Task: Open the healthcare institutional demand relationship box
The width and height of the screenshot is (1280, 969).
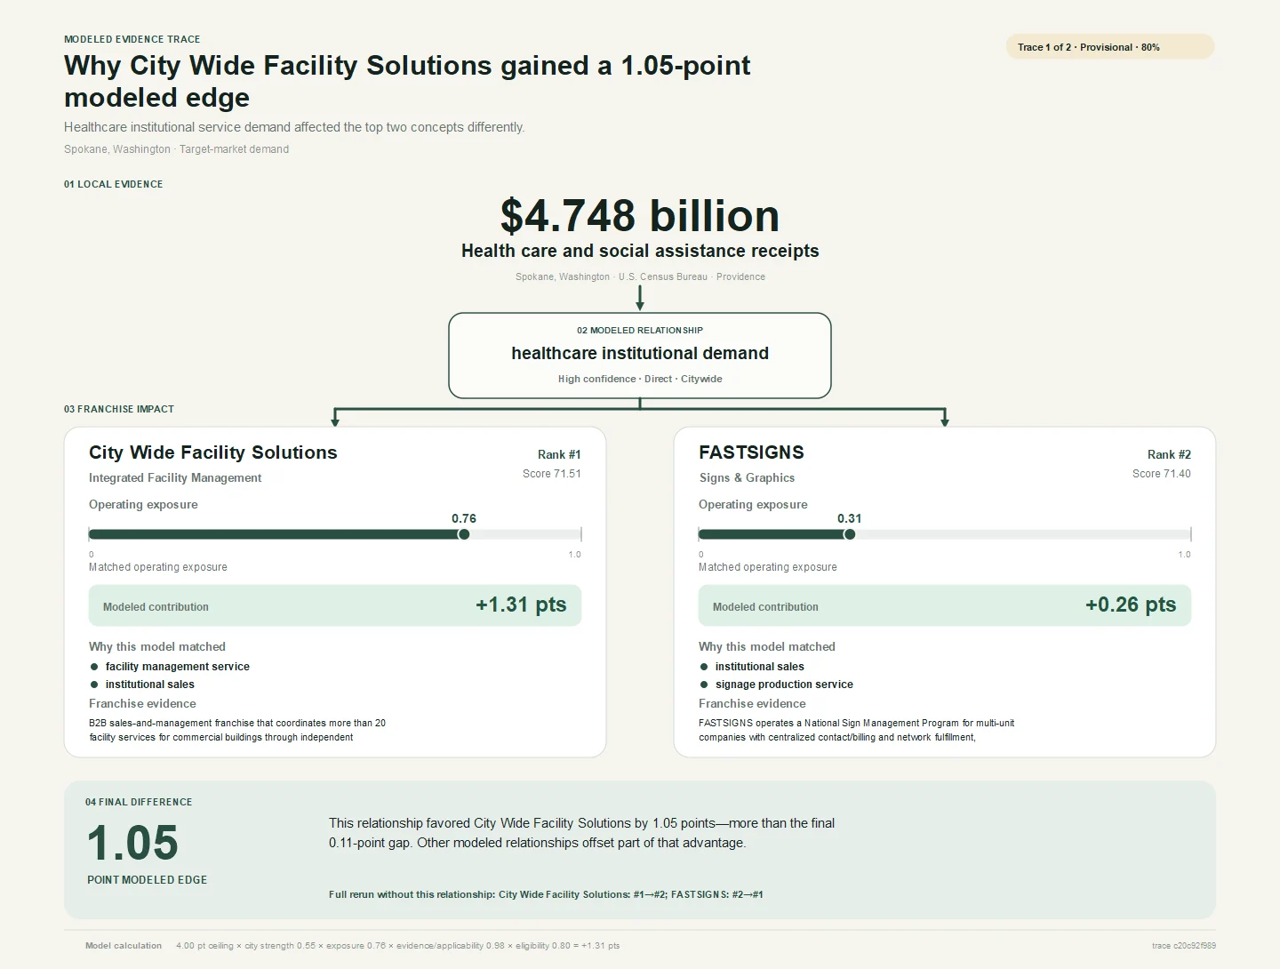Action: click(x=640, y=356)
